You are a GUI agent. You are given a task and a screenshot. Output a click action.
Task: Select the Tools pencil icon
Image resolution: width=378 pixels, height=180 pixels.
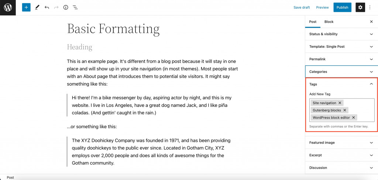(37, 7)
